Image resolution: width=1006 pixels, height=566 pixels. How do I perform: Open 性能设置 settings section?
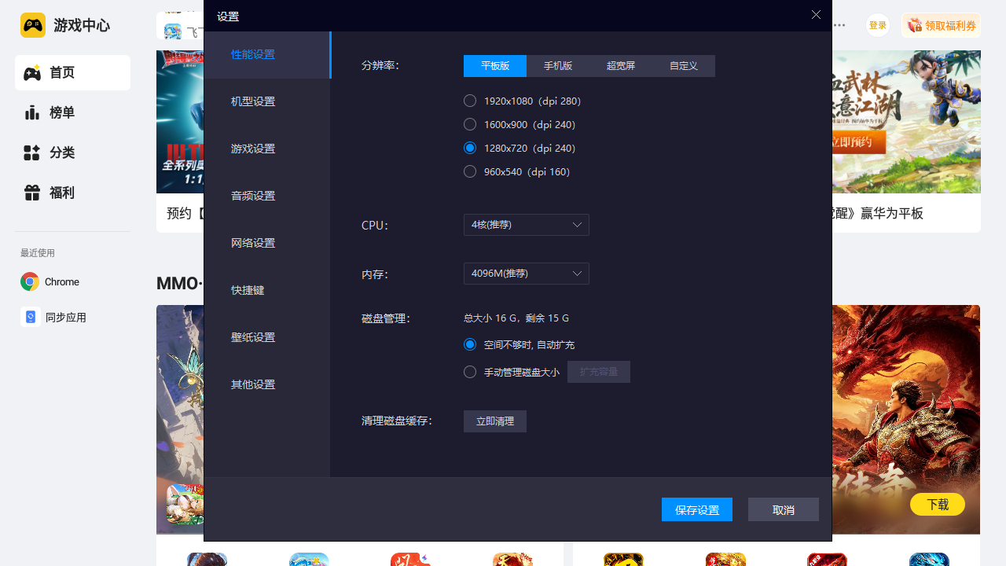point(267,55)
